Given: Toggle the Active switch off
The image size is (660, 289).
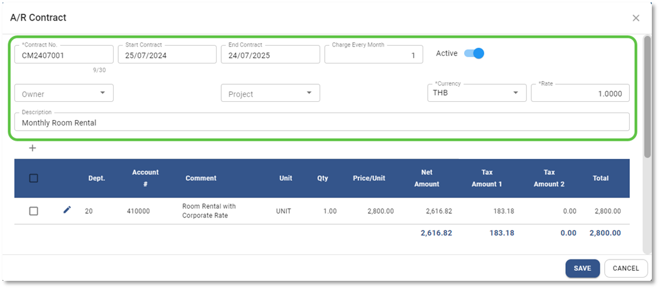Looking at the screenshot, I should [474, 53].
